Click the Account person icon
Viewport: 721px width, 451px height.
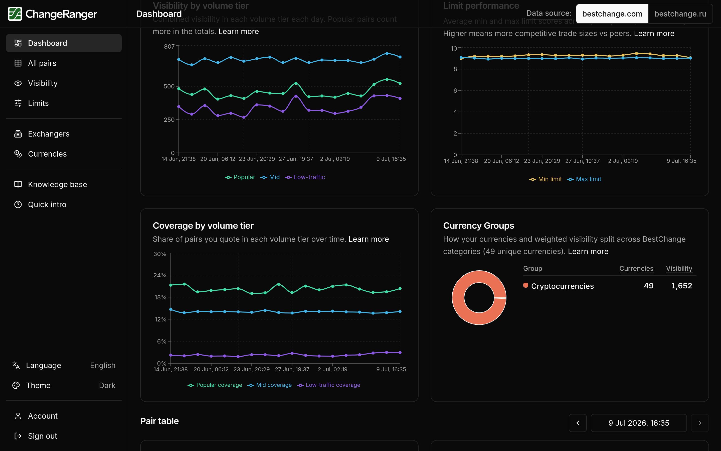coord(18,416)
